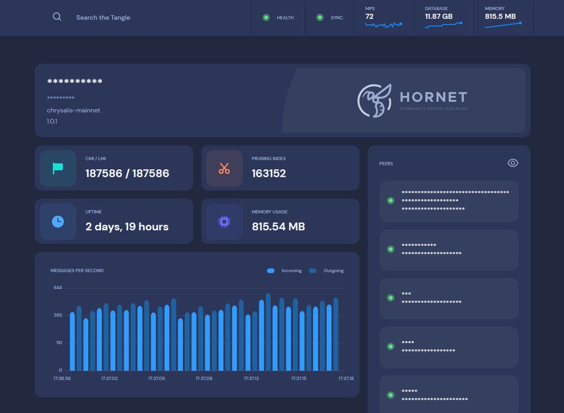Screen dimensions: 564x413
Task: Open the DATABASE 11.87 GB widget
Action: click(x=444, y=17)
